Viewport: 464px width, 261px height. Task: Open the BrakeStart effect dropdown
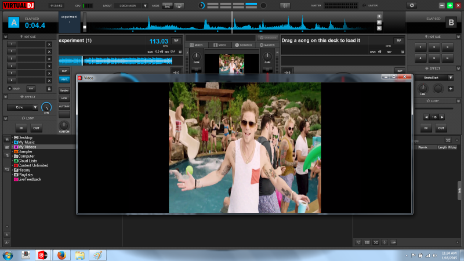451,77
